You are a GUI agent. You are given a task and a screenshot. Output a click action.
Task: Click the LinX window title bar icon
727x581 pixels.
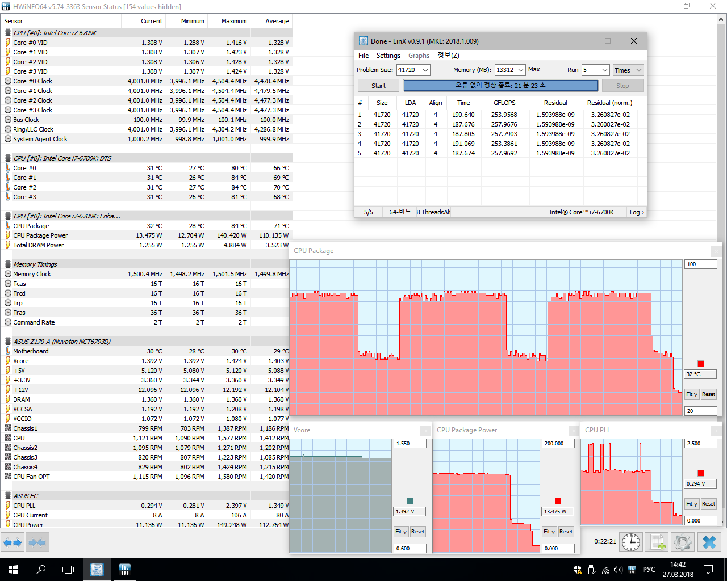pos(363,41)
